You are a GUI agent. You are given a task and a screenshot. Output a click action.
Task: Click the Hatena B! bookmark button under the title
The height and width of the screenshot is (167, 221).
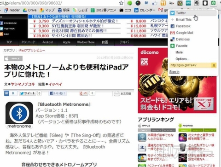click(10, 93)
